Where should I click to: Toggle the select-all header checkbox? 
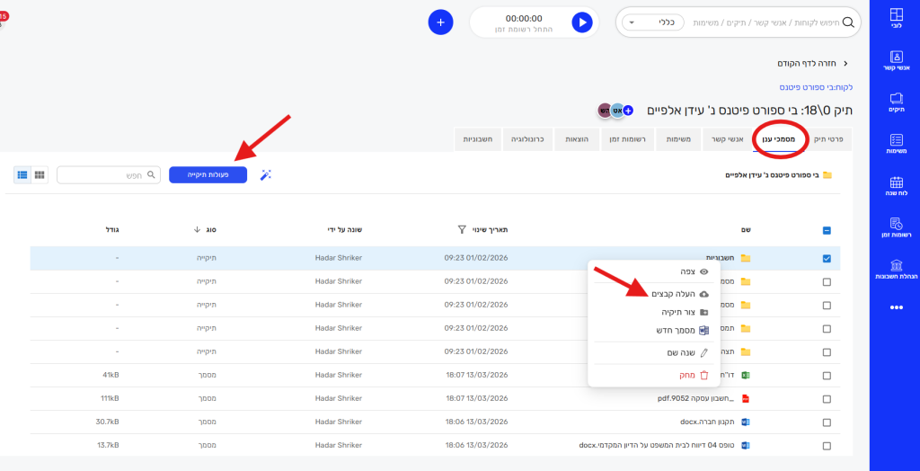coord(827,230)
